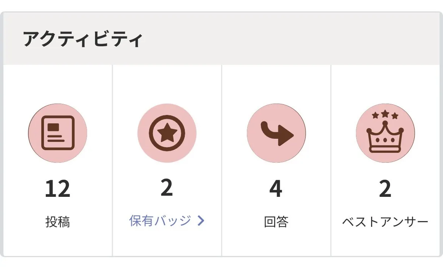This screenshot has height=267, width=443.
Task: Select the badge count 2
Action: [x=167, y=187]
